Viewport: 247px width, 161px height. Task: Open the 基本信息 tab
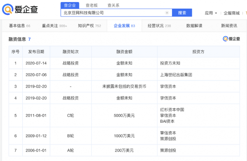tap(19, 26)
